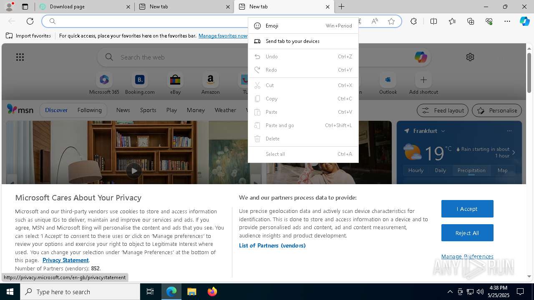The width and height of the screenshot is (534, 300).
Task: Open File Explorer from taskbar
Action: (191, 292)
